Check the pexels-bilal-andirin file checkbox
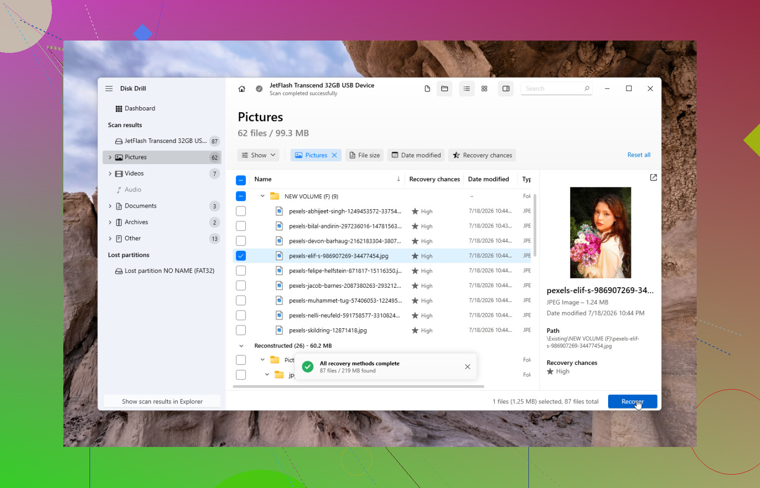The image size is (760, 488). (x=241, y=226)
